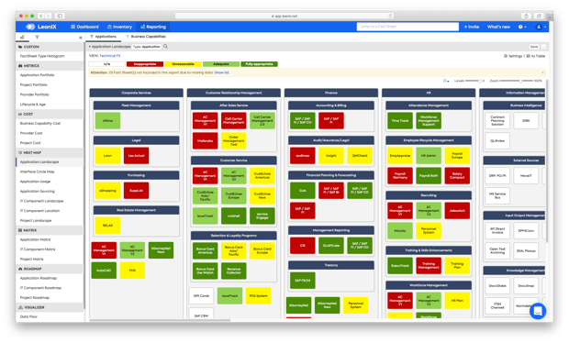Click the Jump to a Fact Sheet search field
Image resolution: width=569 pixels, height=343 pixels.
[407, 27]
